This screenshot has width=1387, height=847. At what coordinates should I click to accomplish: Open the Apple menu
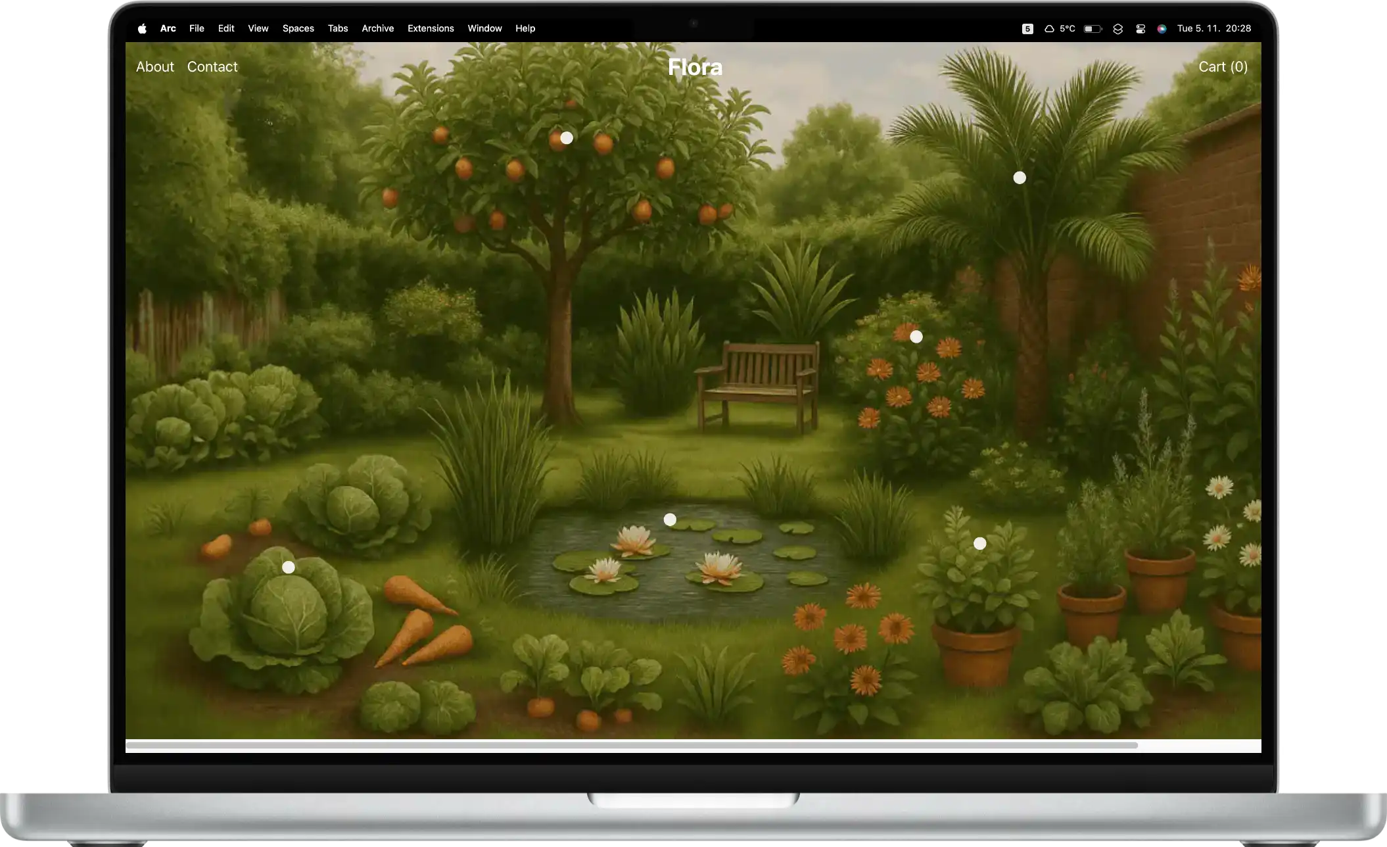click(x=142, y=29)
